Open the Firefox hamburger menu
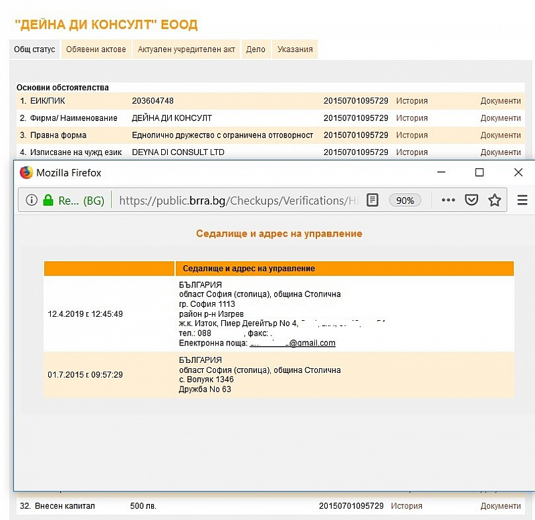Screen dimensions: 535x520 tap(522, 200)
